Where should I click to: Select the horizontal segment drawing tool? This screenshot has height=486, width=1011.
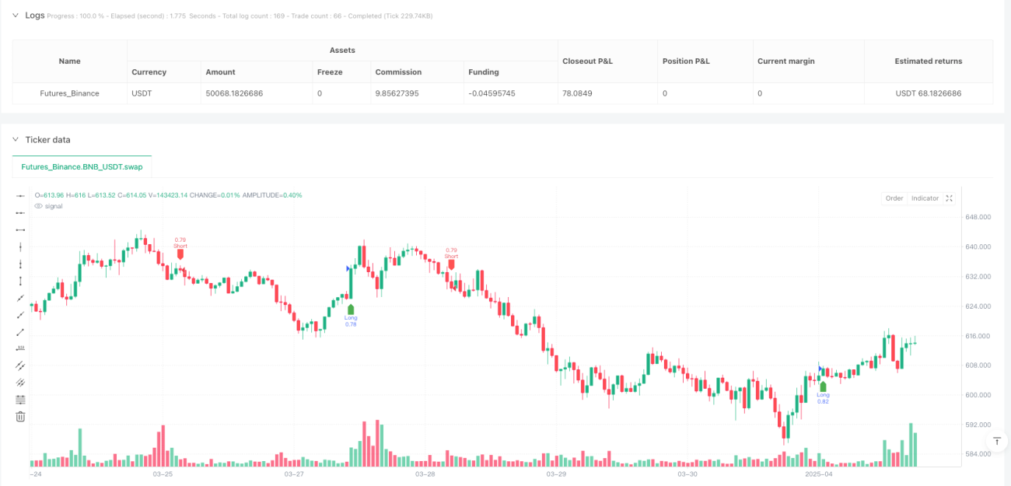tap(21, 229)
